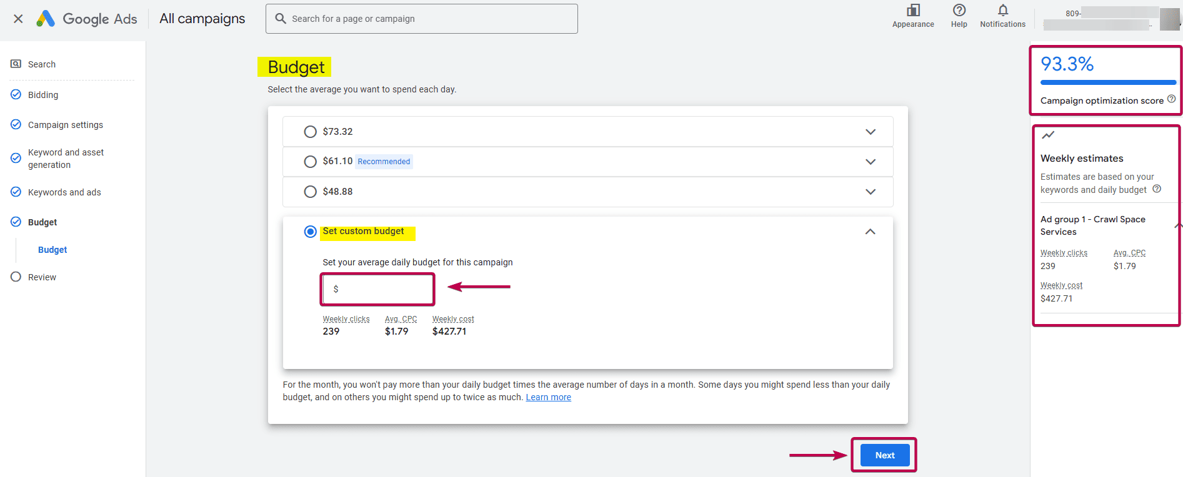Open the Learn more link
1183x477 pixels.
[x=548, y=398]
